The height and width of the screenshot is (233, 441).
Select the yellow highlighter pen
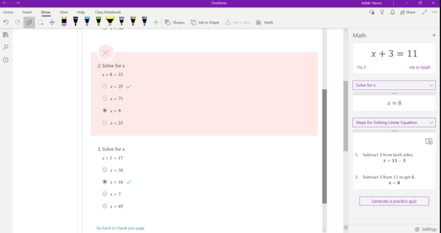point(110,21)
